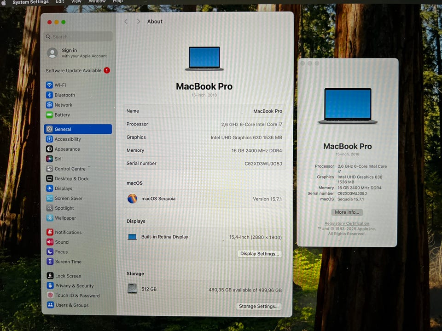Select General gear icon in sidebar
Image resolution: width=442 pixels, height=331 pixels.
pos(49,129)
